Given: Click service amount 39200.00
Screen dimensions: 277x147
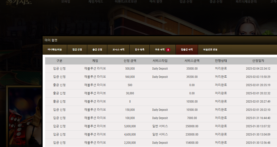Looking at the screenshot, I should (192, 77).
